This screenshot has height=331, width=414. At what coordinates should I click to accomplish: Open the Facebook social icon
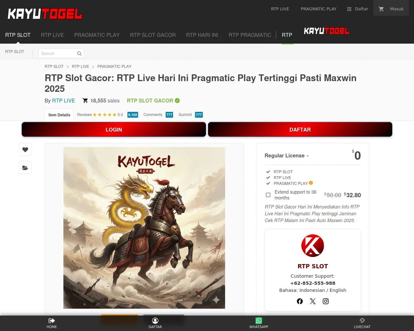click(300, 301)
